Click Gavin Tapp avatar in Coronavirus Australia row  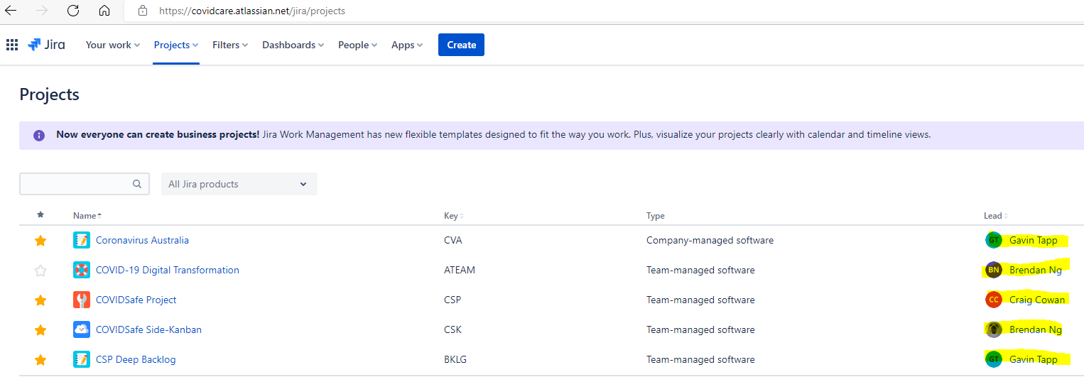pos(993,240)
